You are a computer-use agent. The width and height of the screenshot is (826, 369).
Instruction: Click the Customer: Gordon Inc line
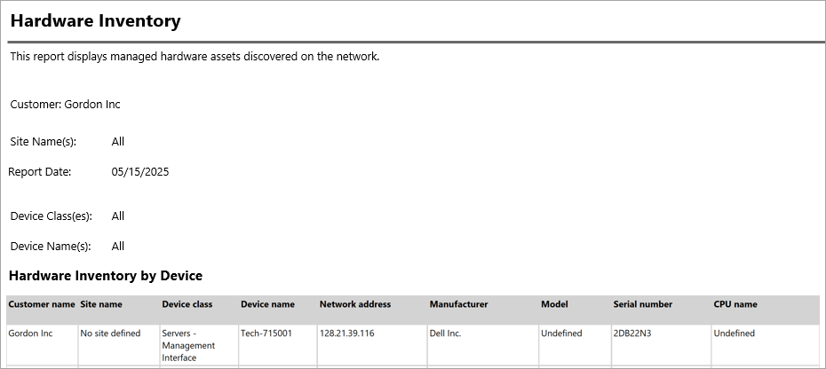tap(65, 105)
